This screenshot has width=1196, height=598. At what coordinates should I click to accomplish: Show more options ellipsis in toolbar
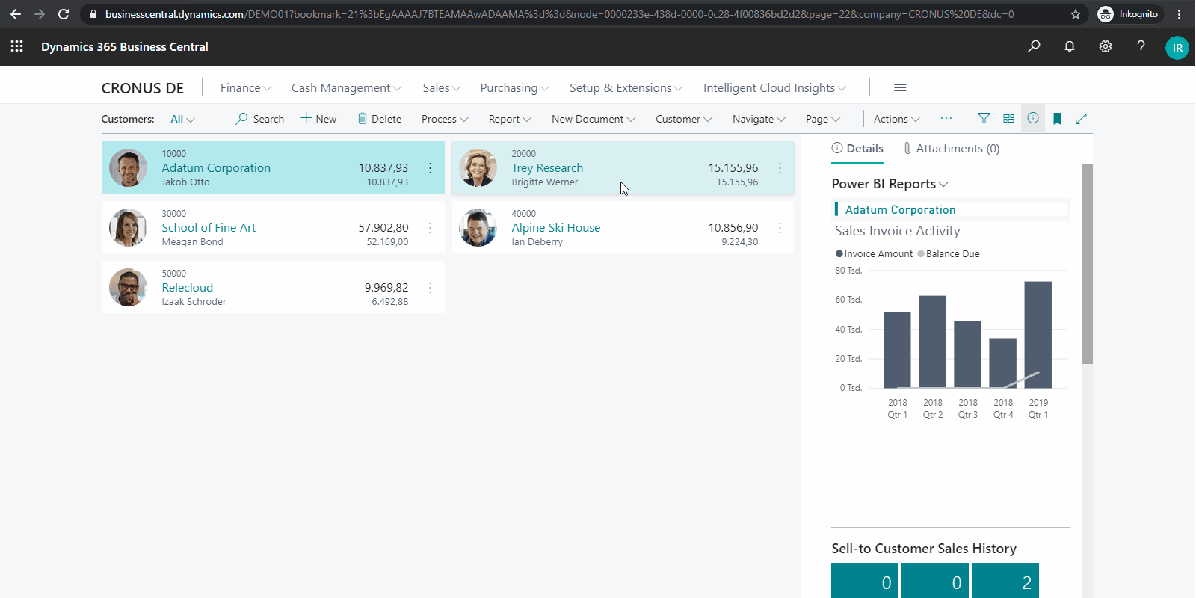[x=946, y=118]
